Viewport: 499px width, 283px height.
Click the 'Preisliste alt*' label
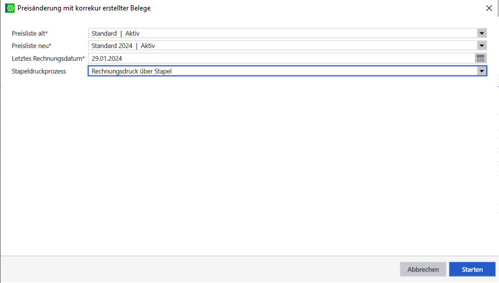coord(30,33)
